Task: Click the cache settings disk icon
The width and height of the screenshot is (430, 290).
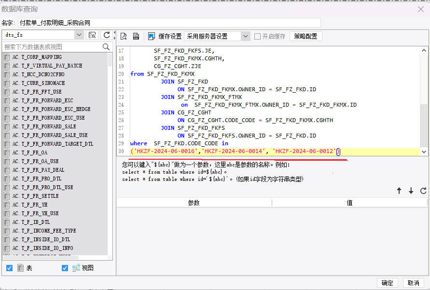Action: pos(151,36)
